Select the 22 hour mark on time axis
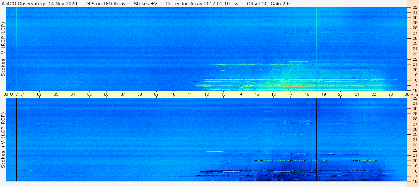The height and width of the screenshot is (187, 419). point(374,94)
